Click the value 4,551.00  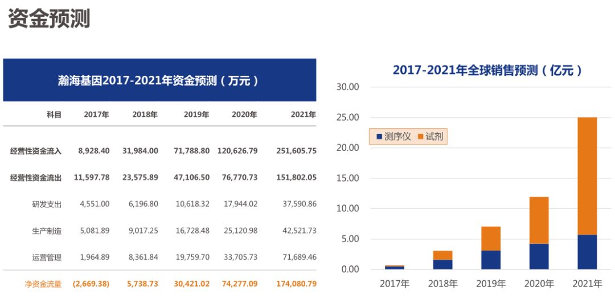[94, 204]
